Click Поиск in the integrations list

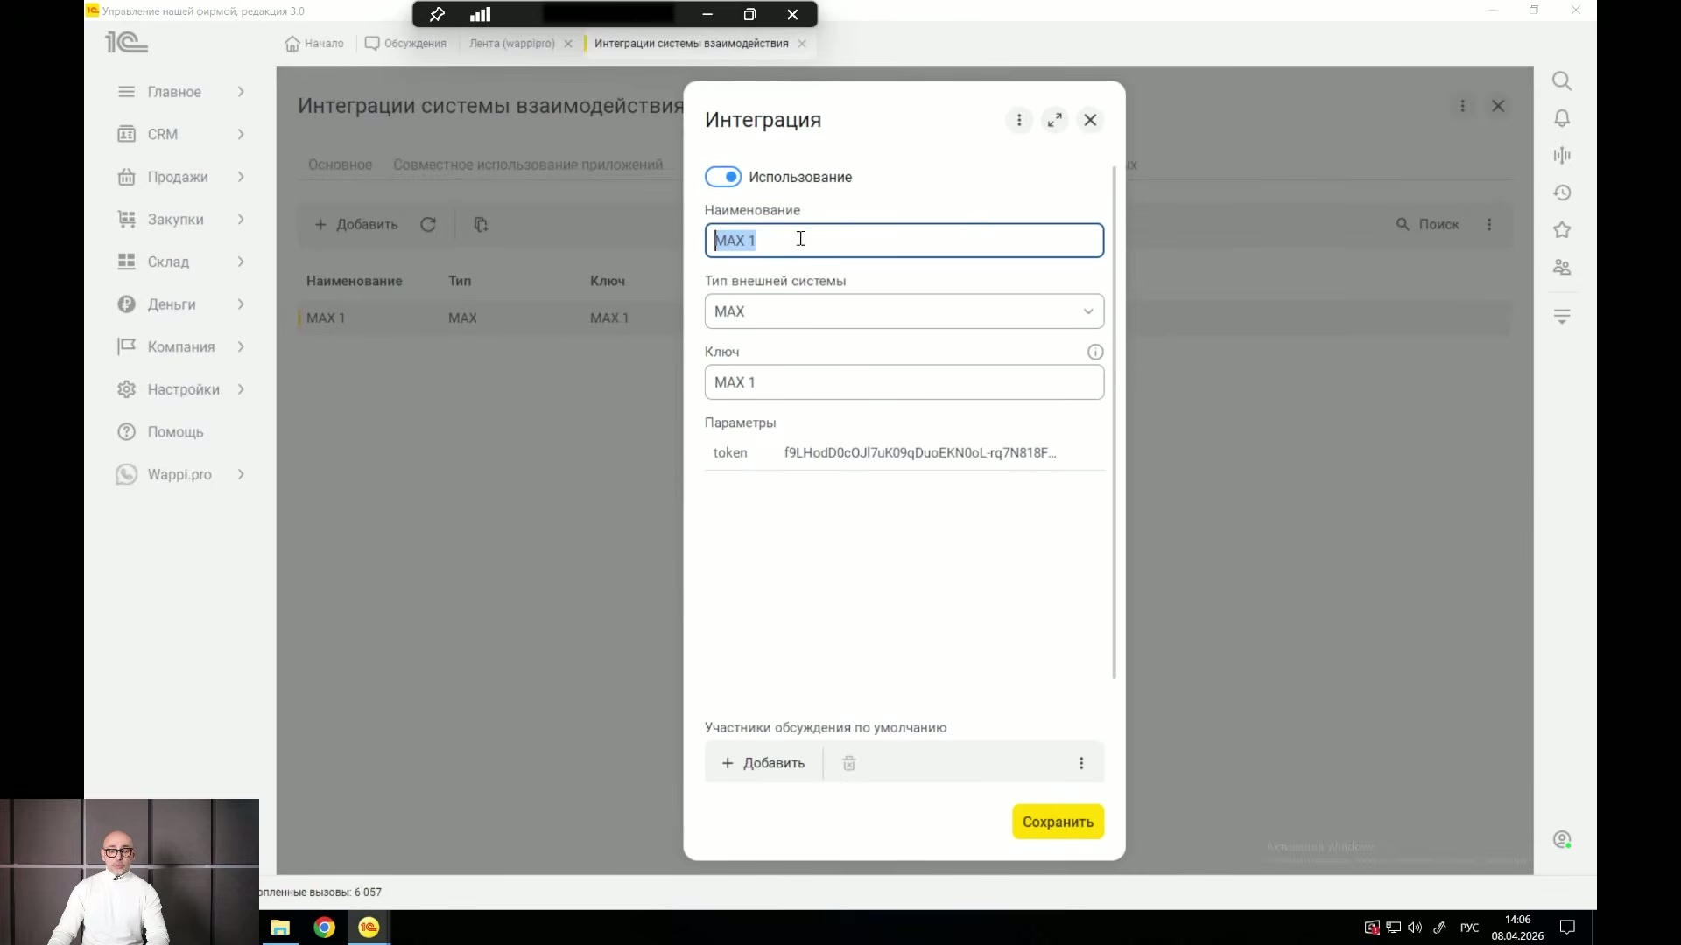1428,225
